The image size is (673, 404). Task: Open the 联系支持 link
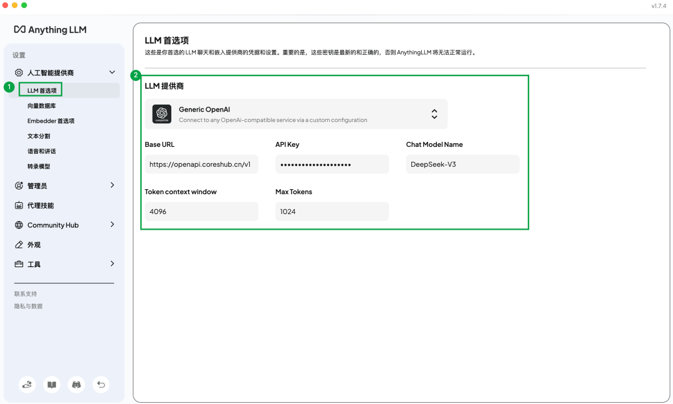coord(26,294)
